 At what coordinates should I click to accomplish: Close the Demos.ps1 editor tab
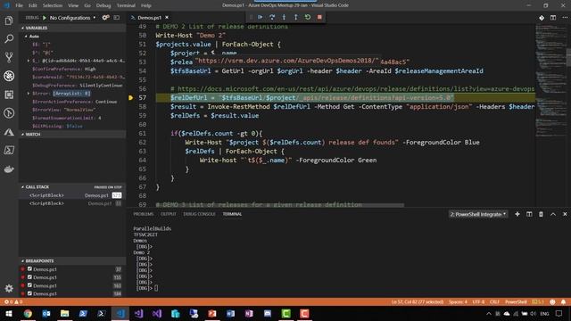tap(167, 18)
